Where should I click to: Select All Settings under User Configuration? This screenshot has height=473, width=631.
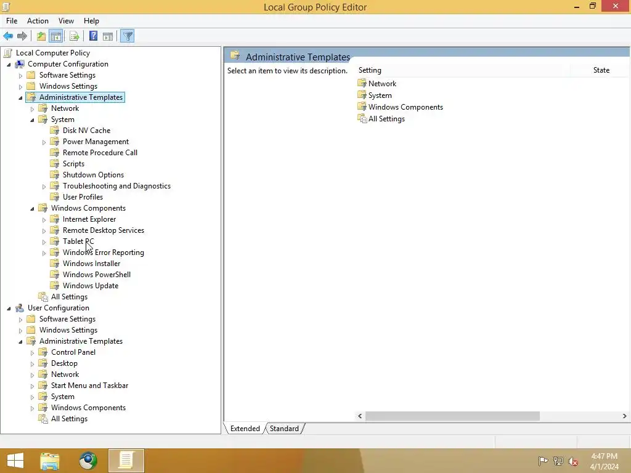[x=69, y=419]
